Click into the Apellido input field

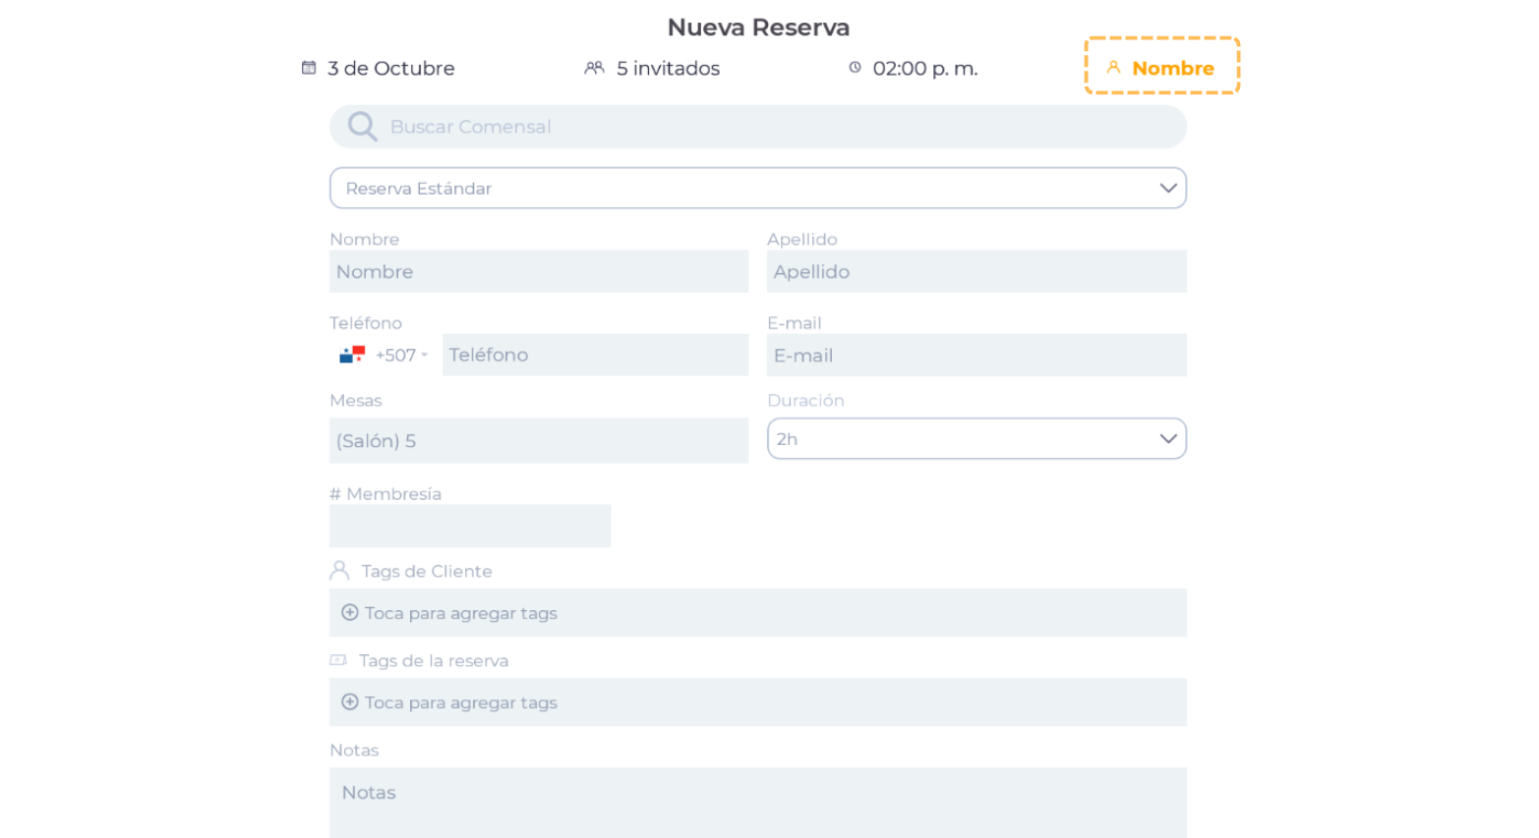[976, 272]
